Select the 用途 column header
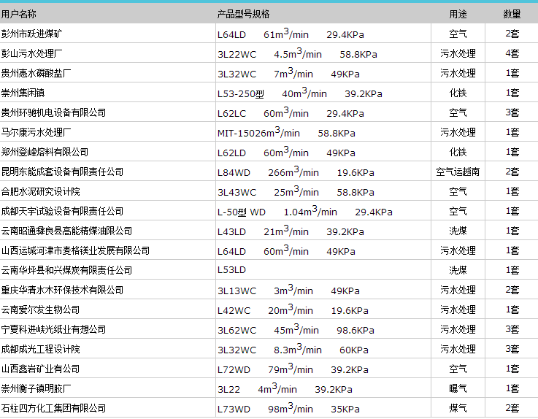538x419 pixels. [458, 14]
